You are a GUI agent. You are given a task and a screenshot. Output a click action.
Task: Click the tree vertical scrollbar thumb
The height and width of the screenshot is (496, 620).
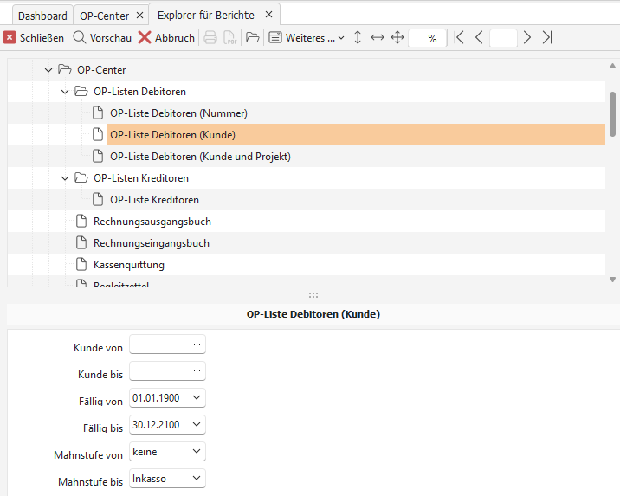pyautogui.click(x=612, y=113)
